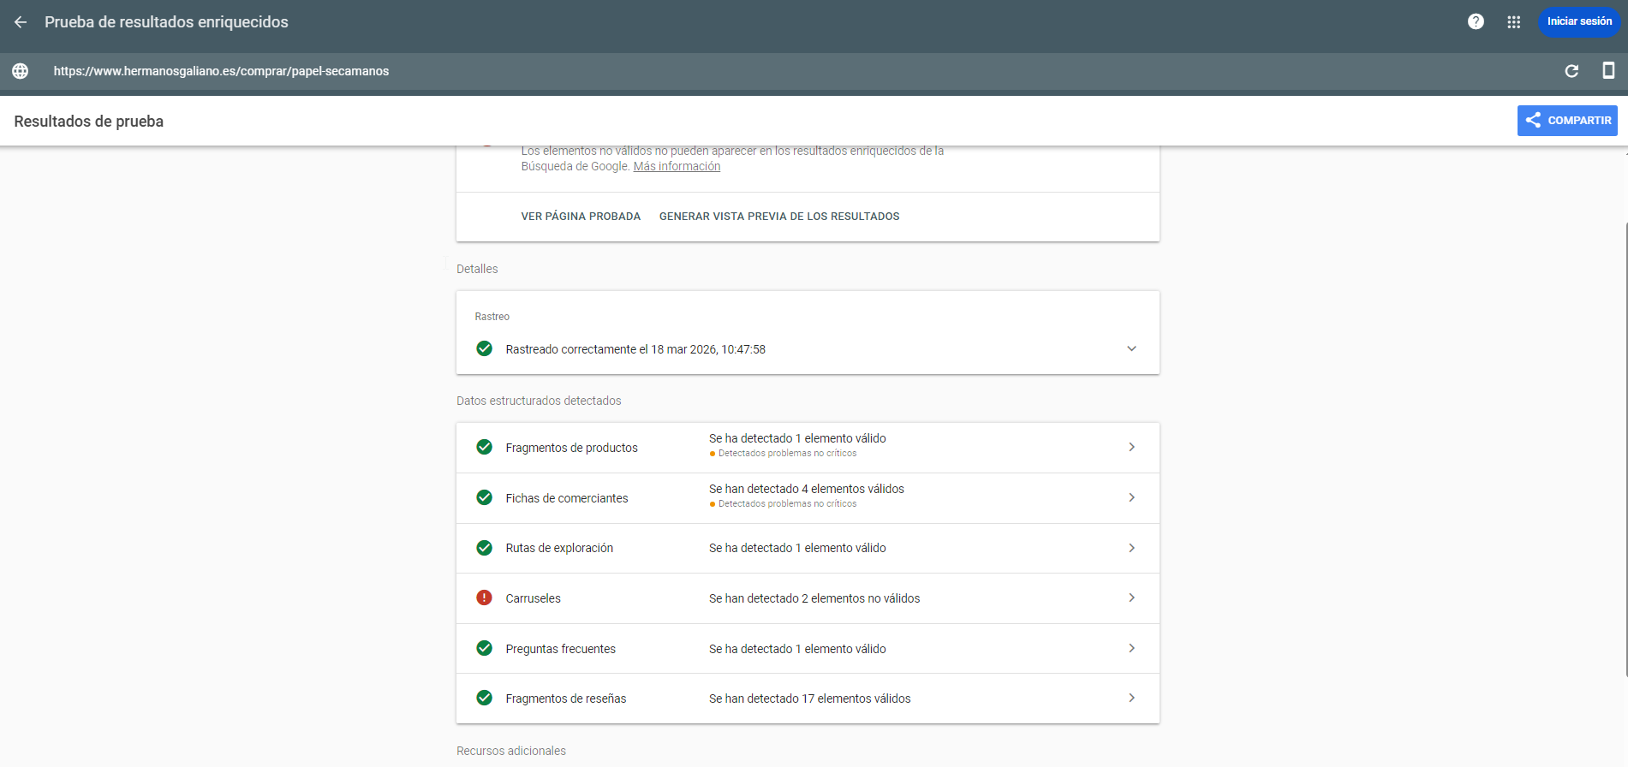The height and width of the screenshot is (767, 1628).
Task: Open the Fichas de comerciantes details arrow
Action: point(1131,498)
